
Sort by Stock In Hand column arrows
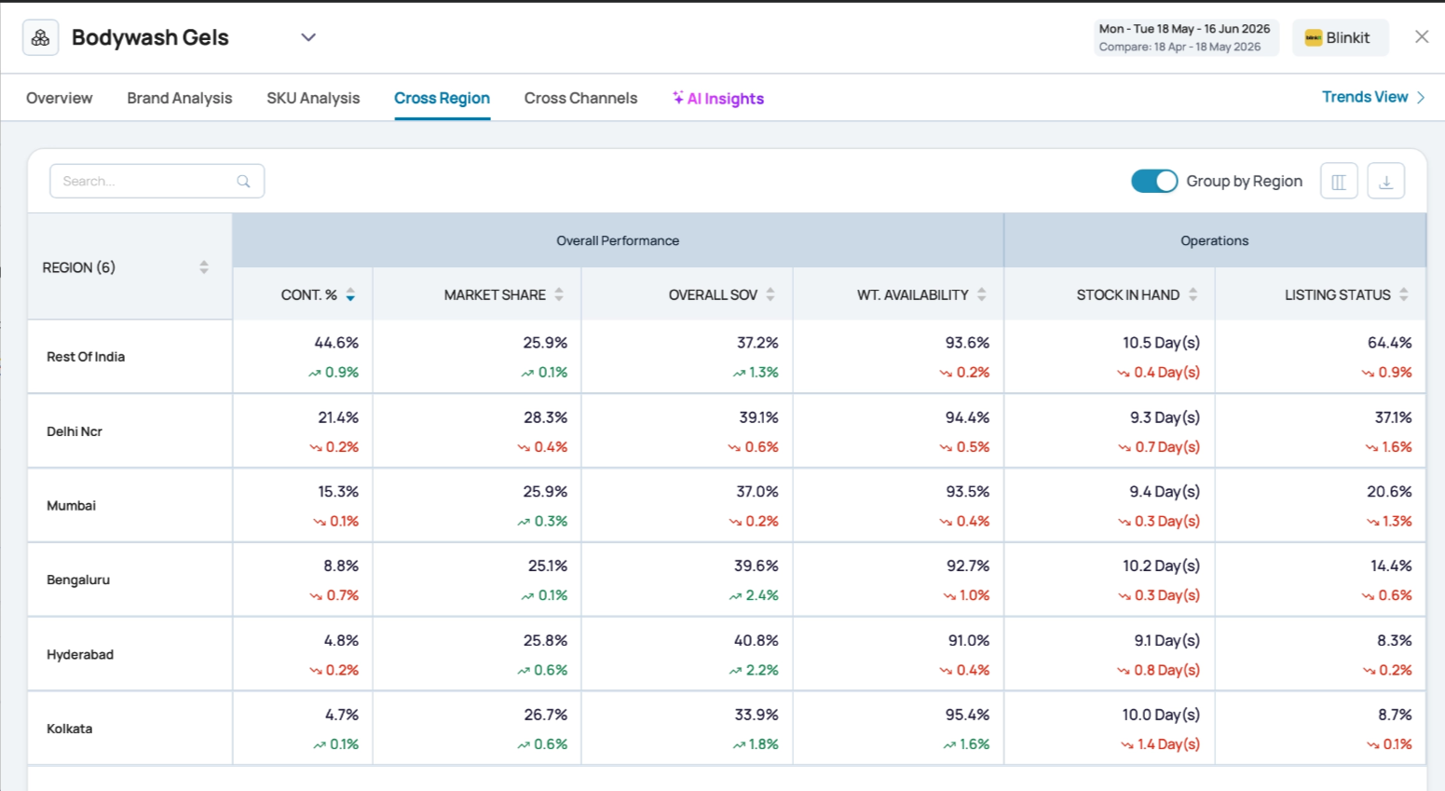click(1193, 294)
